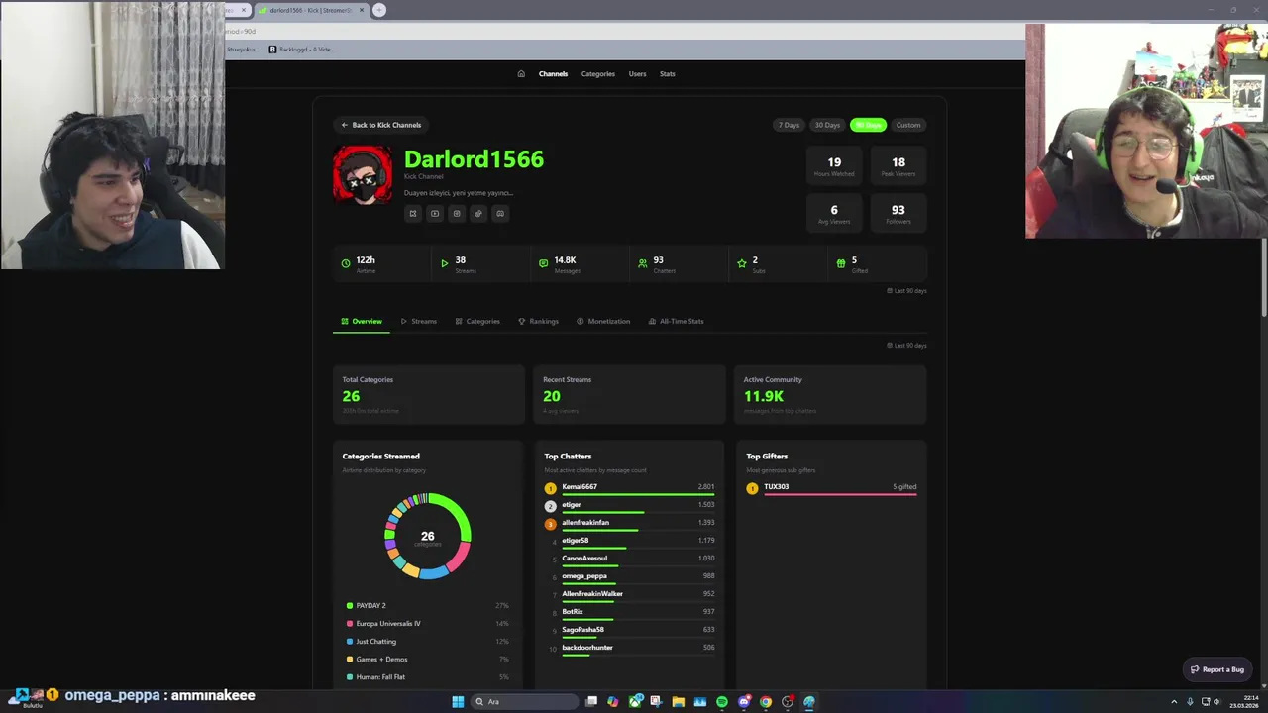1268x713 pixels.
Task: Click the Streams play icon
Action: [x=445, y=263]
